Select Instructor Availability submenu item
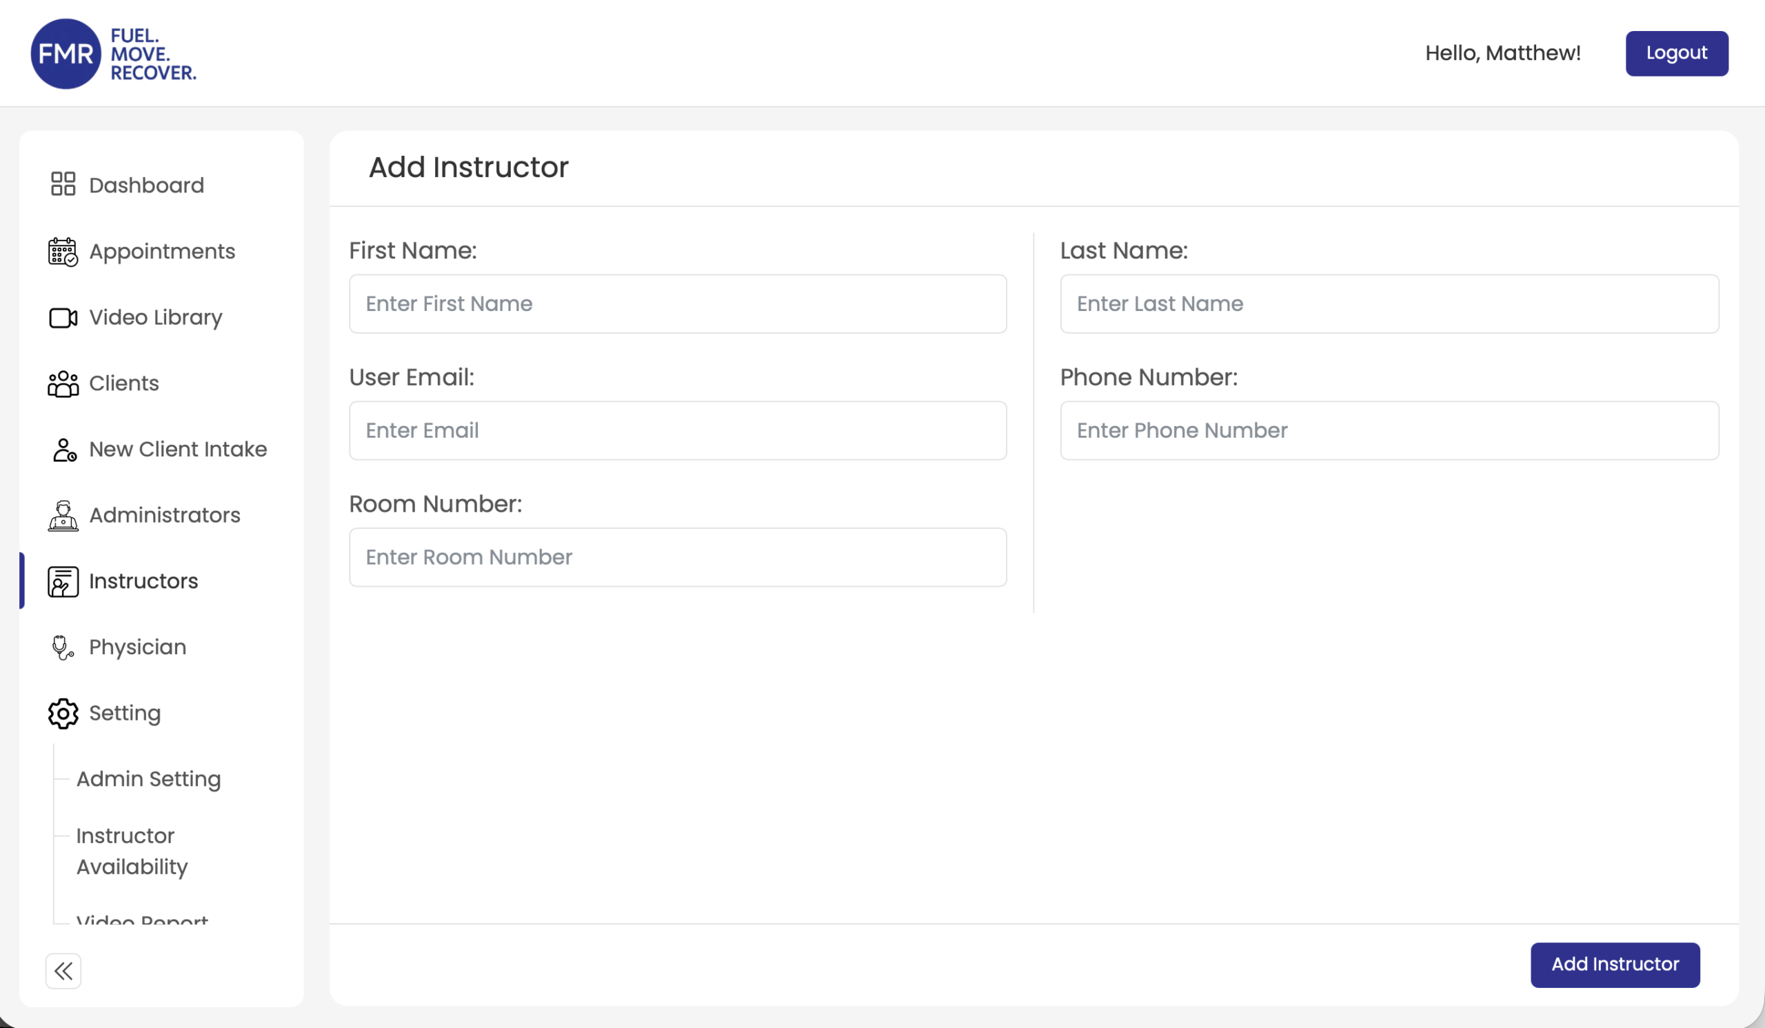The width and height of the screenshot is (1765, 1028). tap(132, 851)
